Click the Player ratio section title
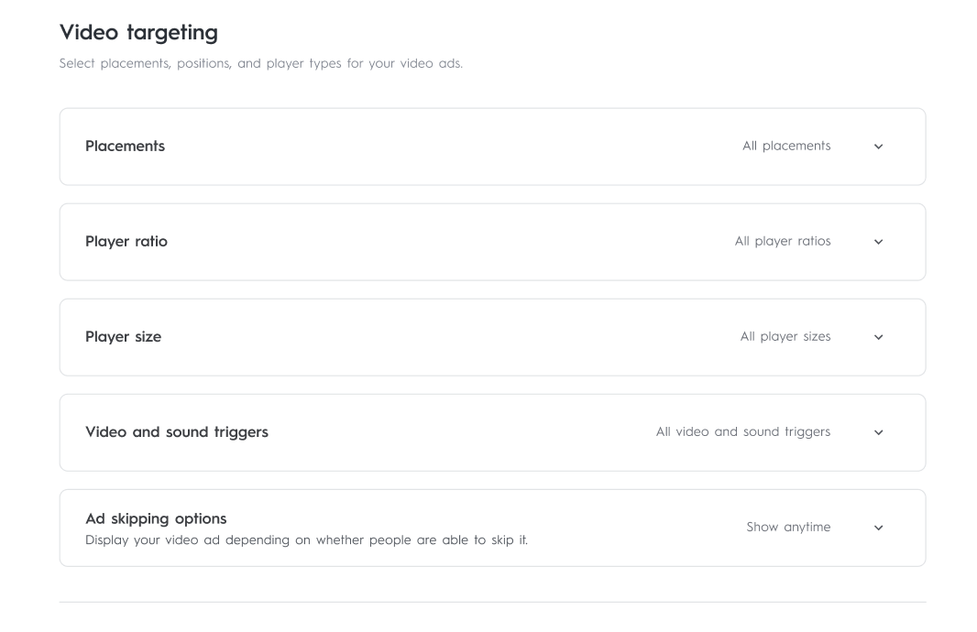 click(x=126, y=242)
